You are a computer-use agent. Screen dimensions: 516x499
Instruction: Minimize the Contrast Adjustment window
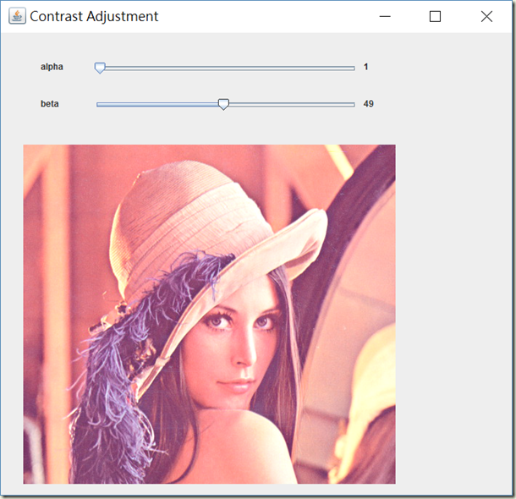[x=385, y=16]
